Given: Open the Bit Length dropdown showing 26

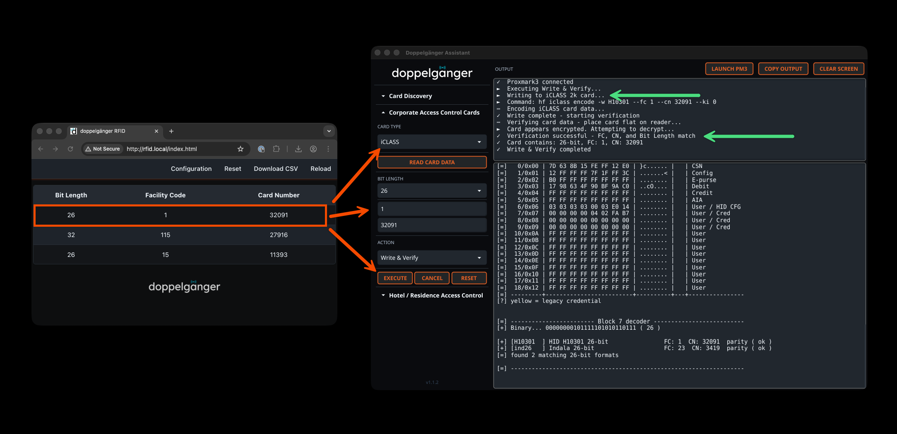Looking at the screenshot, I should [x=432, y=190].
